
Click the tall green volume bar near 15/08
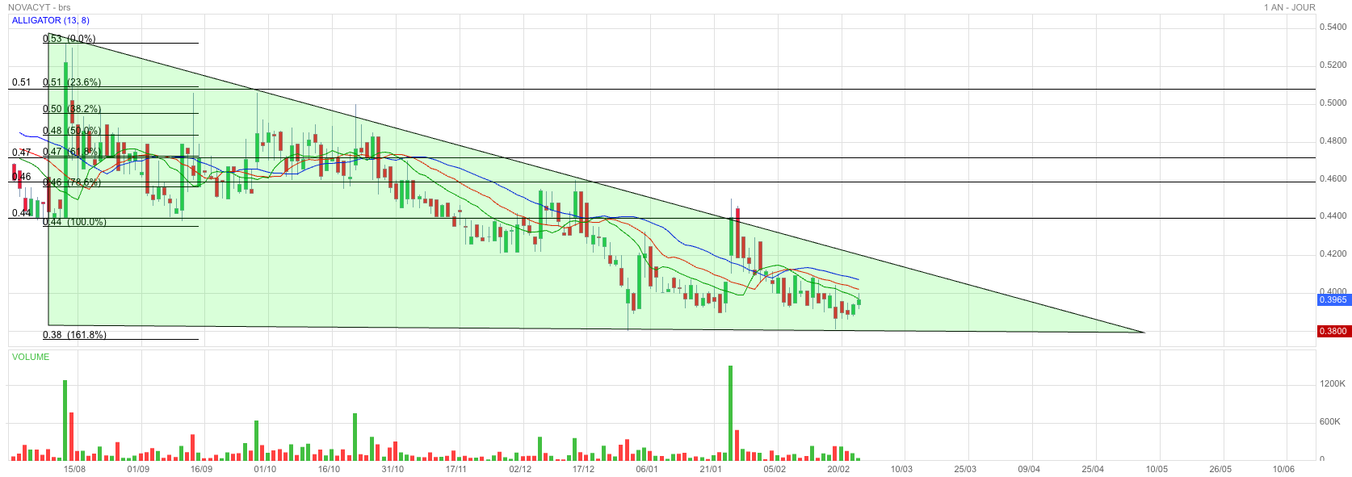point(65,420)
